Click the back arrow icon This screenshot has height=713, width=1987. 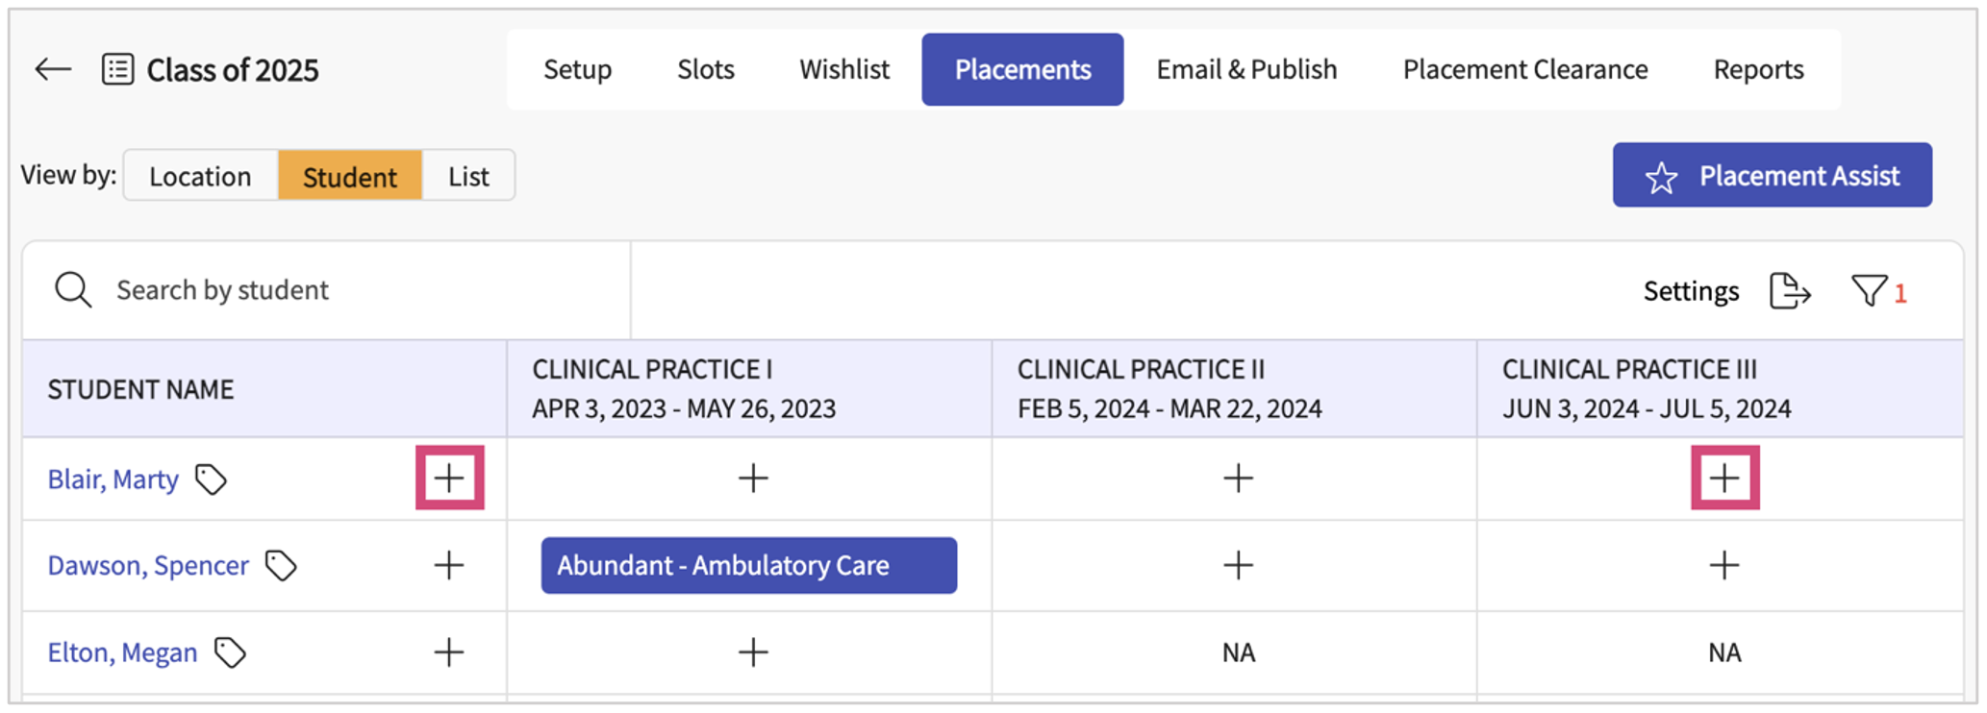point(53,69)
